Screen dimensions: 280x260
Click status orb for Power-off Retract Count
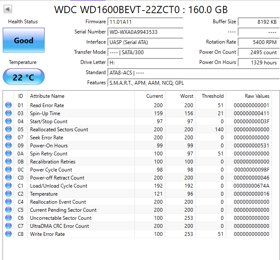pyautogui.click(x=8, y=177)
